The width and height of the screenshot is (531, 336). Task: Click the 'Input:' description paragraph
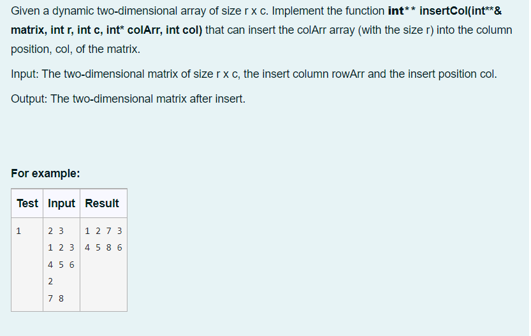(x=254, y=74)
